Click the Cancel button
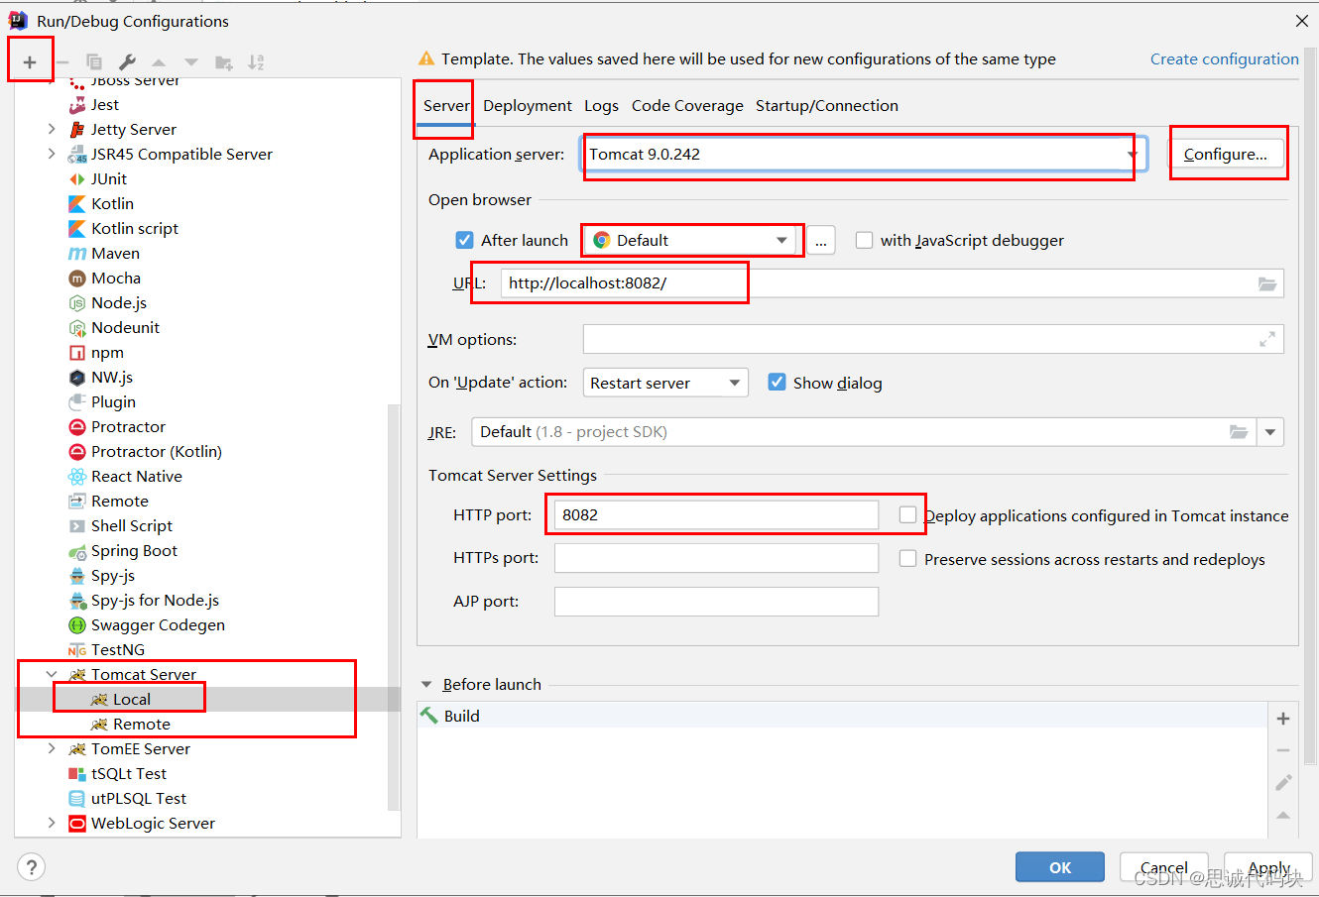This screenshot has height=897, width=1319. [1164, 867]
